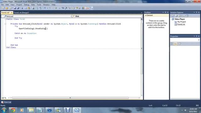Open Google Chrome from the taskbar

point(13,110)
